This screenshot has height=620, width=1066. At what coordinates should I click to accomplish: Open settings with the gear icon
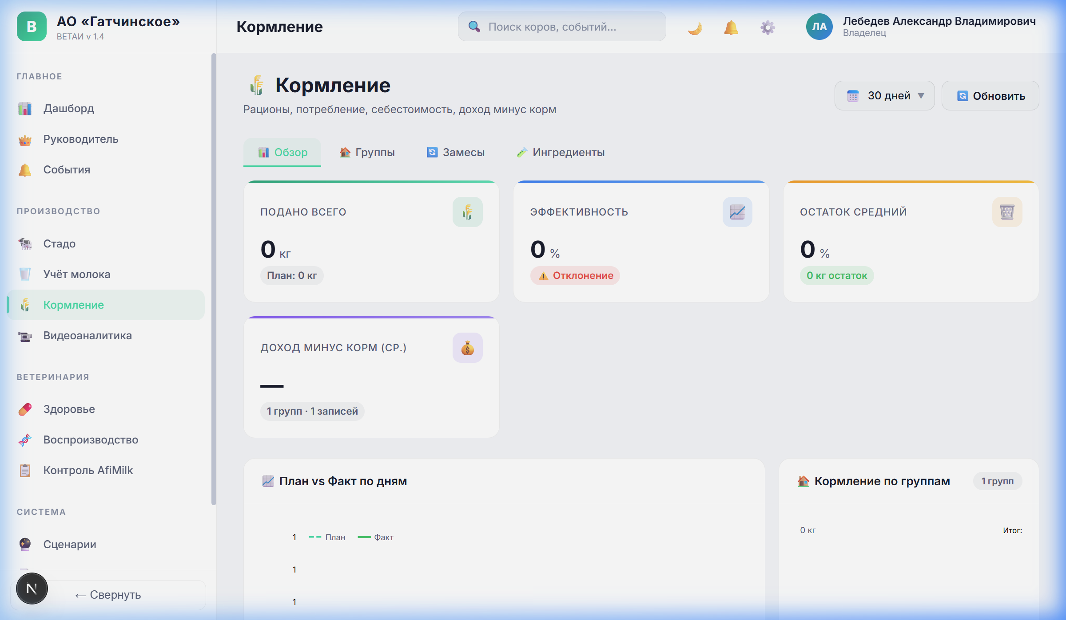tap(768, 27)
